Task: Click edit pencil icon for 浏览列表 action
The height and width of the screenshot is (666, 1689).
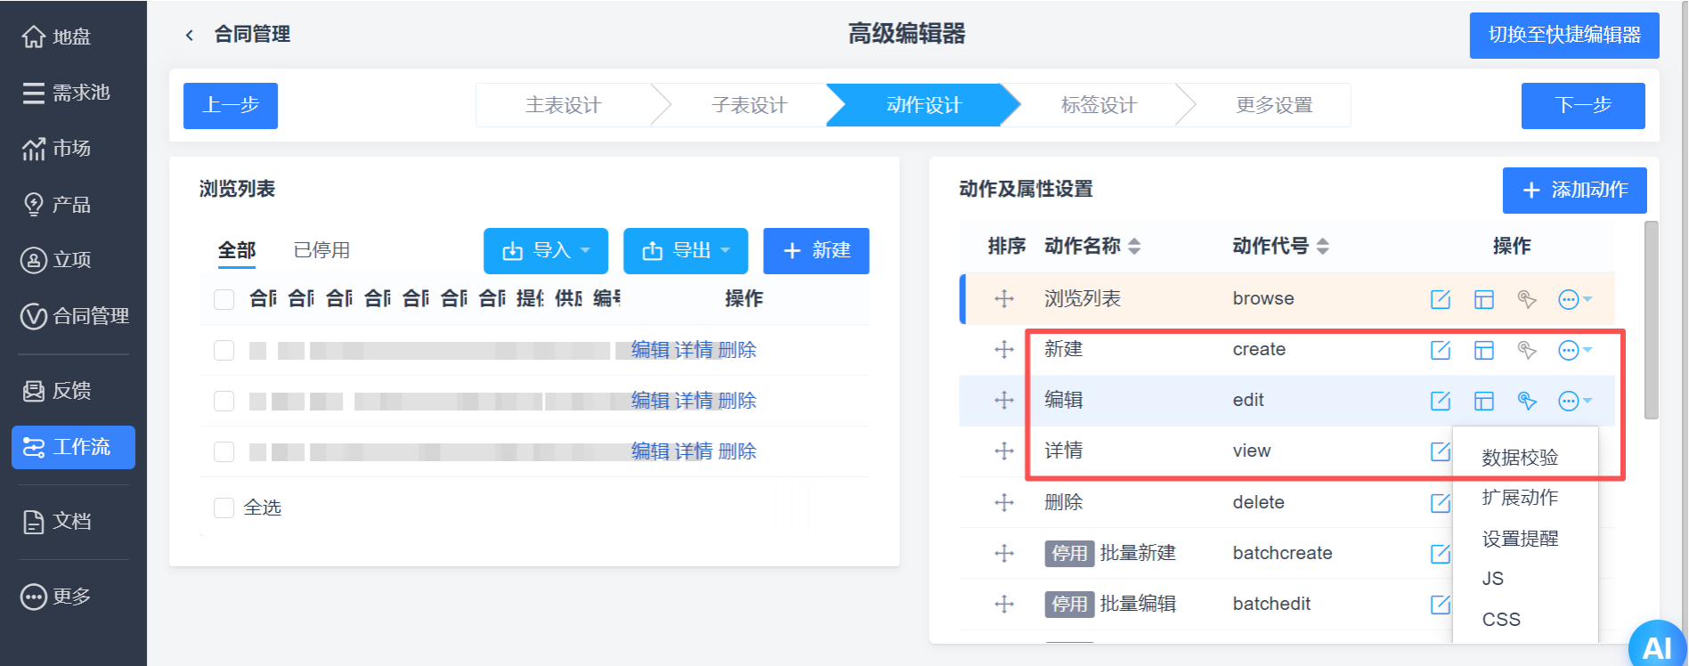Action: 1440,299
